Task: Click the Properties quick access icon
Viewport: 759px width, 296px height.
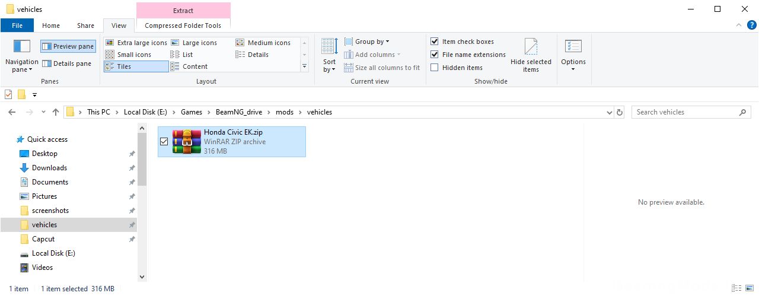Action: point(8,94)
